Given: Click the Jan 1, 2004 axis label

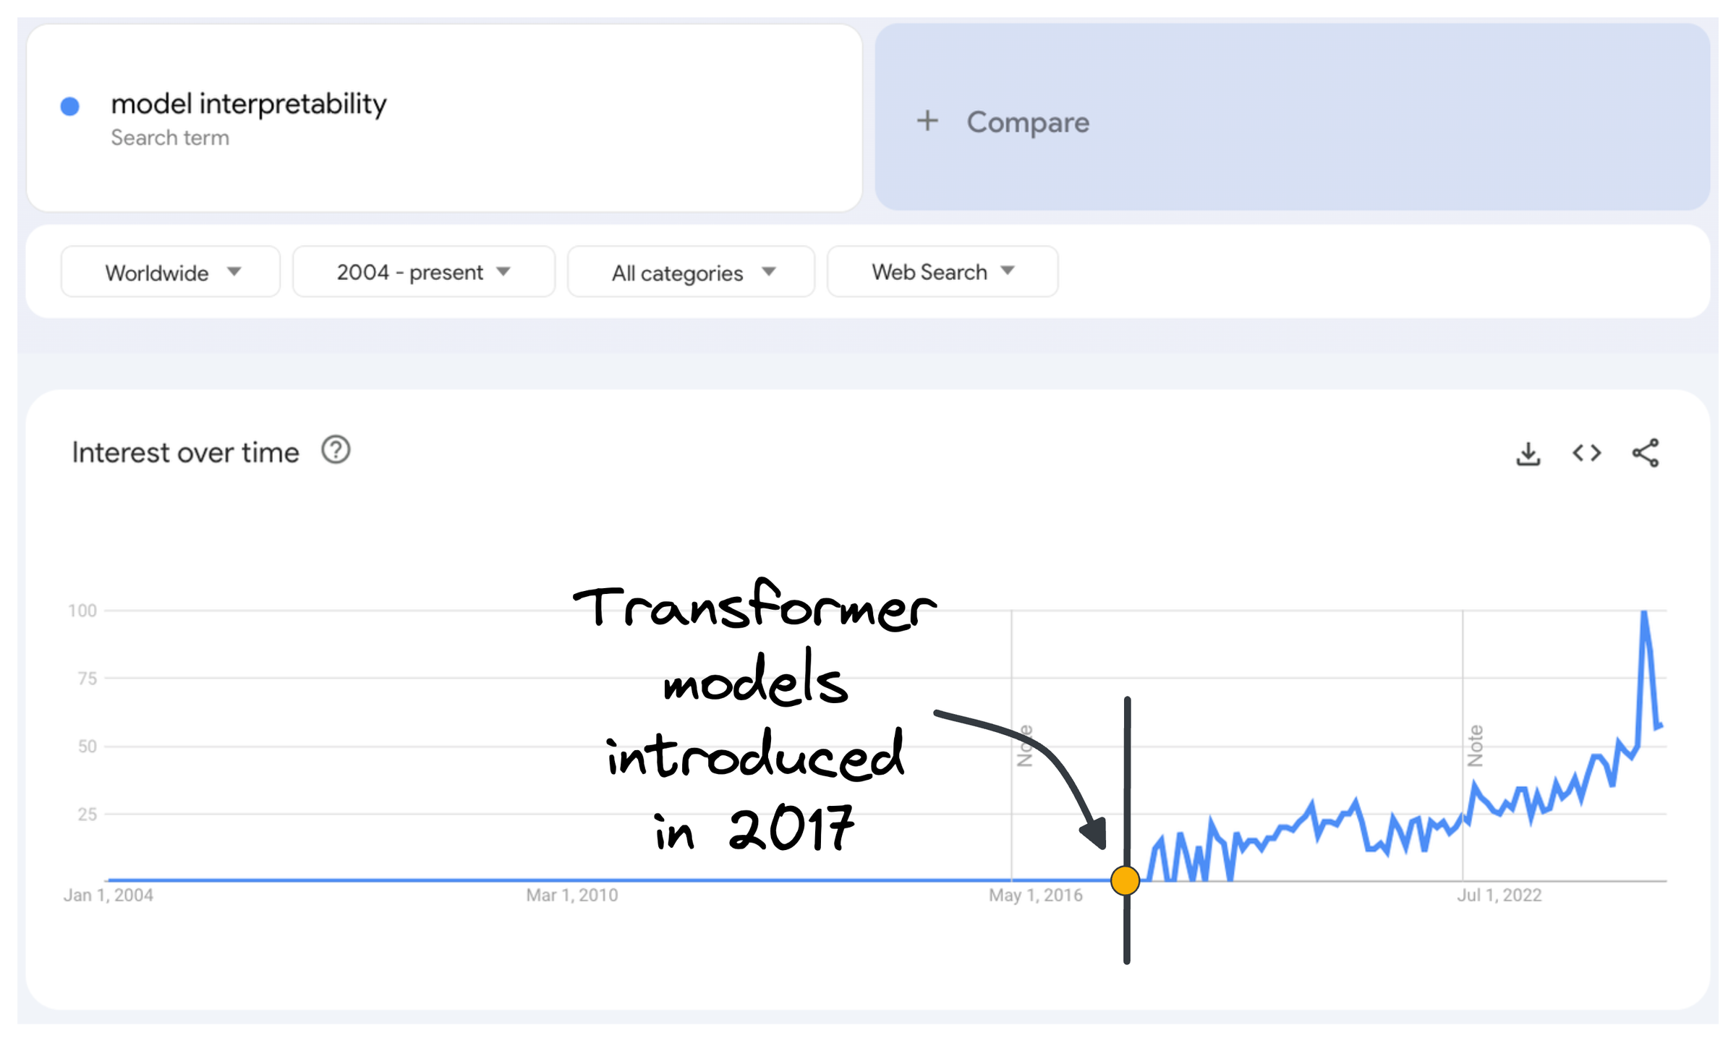Looking at the screenshot, I should [109, 894].
